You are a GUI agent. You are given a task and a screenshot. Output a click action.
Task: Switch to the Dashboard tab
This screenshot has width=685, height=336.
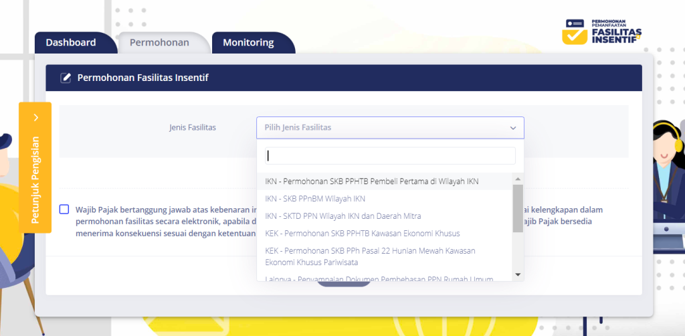pos(71,43)
